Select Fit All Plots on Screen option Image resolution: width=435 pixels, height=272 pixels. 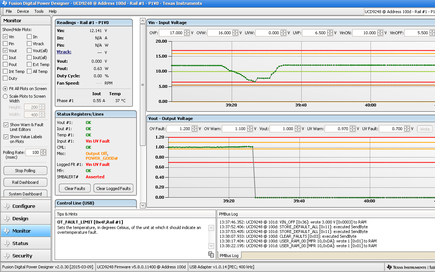tap(5, 89)
